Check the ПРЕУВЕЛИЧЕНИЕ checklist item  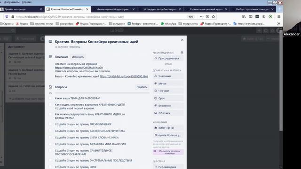pos(50,124)
